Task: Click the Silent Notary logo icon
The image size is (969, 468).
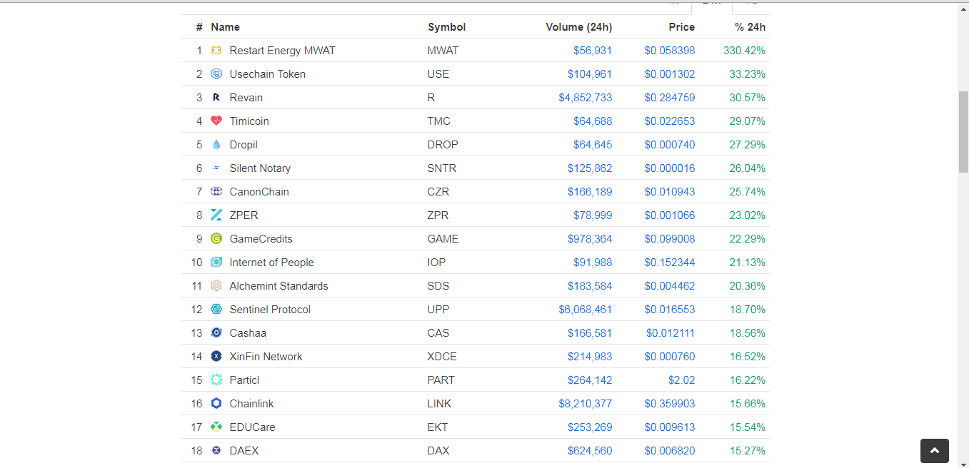Action: (x=216, y=168)
